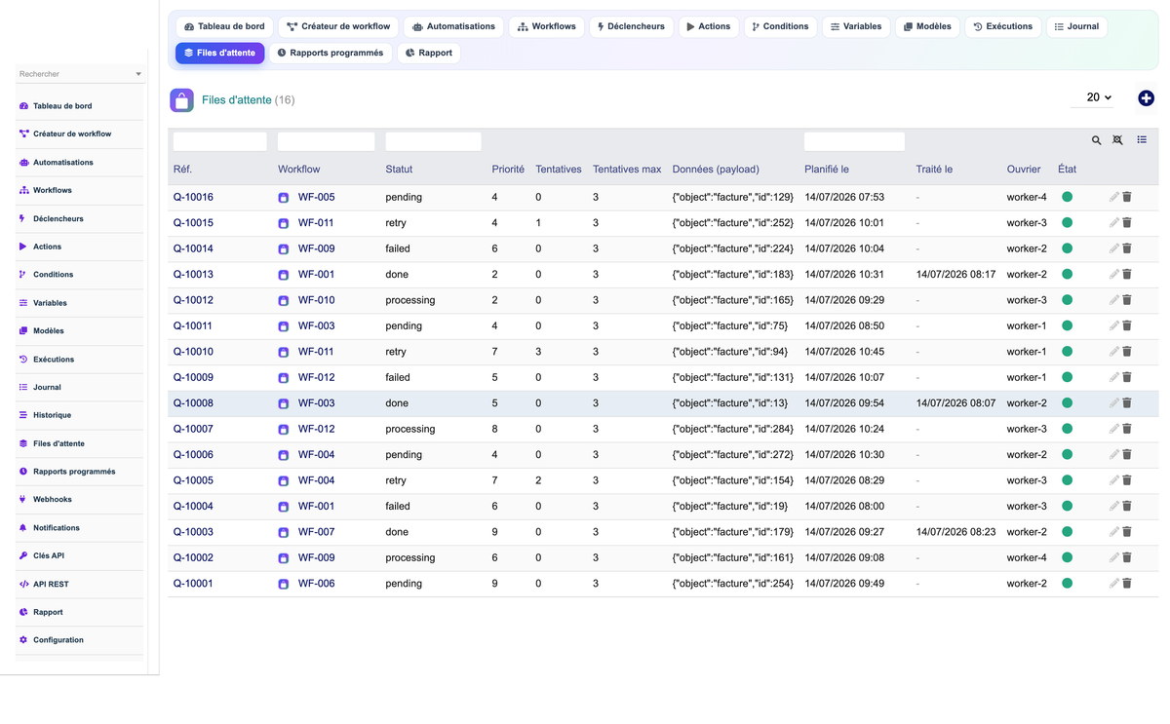The image size is (1170, 724).
Task: Edit row Q-10005 via pencil icon
Action: 1114,480
